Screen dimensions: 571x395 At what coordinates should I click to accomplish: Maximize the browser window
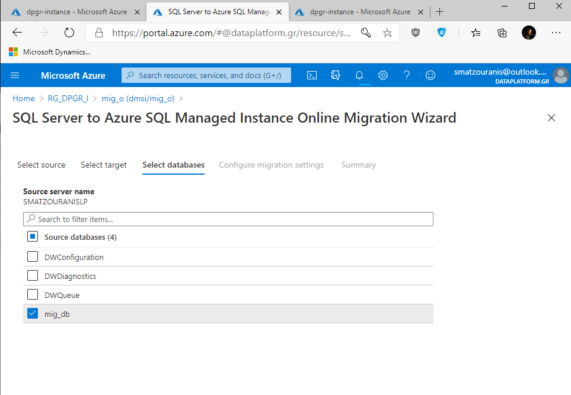(x=532, y=6)
